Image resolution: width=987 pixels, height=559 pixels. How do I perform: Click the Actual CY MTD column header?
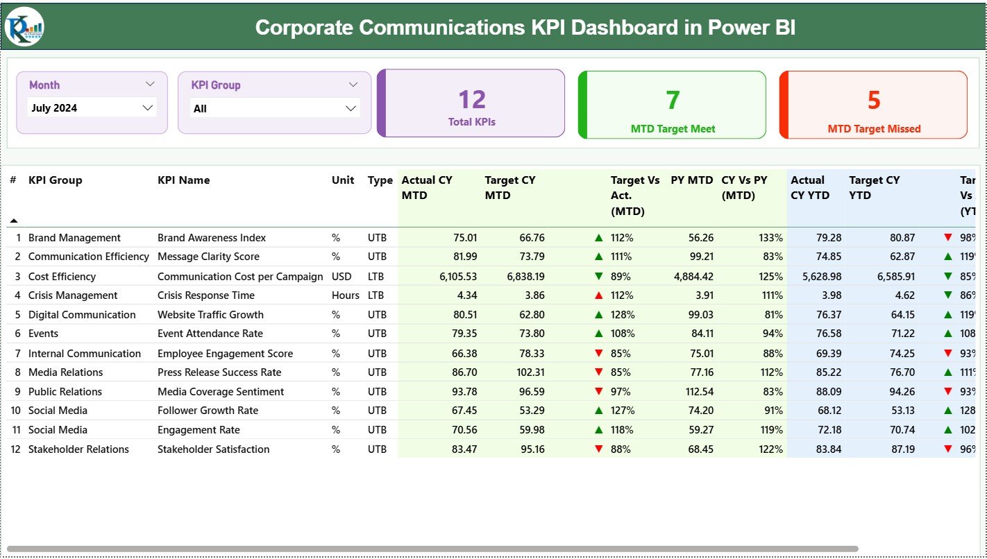click(x=426, y=187)
